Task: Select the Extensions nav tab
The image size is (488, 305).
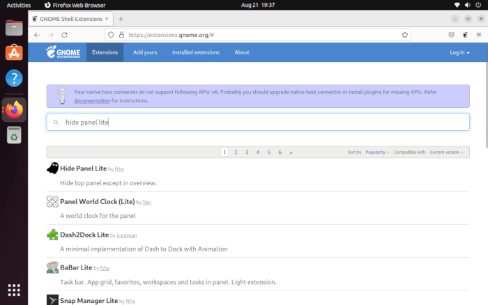Action: coord(105,52)
